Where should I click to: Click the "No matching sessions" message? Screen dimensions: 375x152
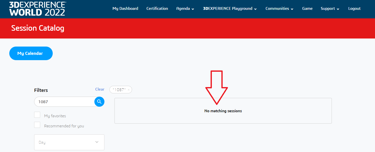[x=223, y=111]
